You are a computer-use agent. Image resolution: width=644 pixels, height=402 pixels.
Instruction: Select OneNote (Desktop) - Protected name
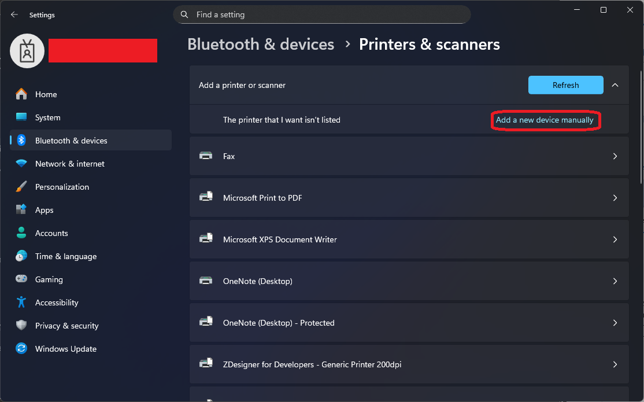(x=279, y=323)
